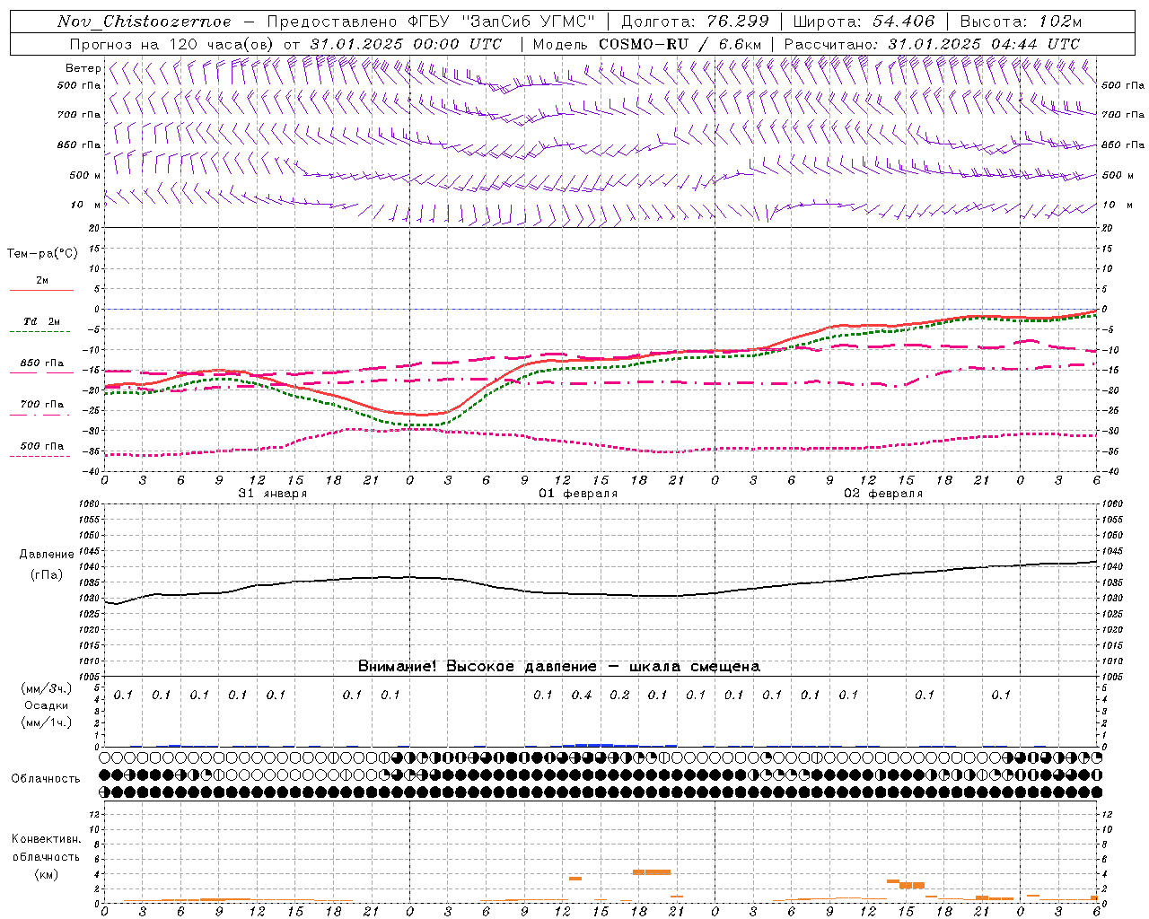Click the (мм/1ч.) precipitation unit label

(x=47, y=722)
